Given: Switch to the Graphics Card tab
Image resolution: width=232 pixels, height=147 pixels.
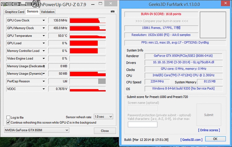Looking at the screenshot, I should click(x=15, y=12).
